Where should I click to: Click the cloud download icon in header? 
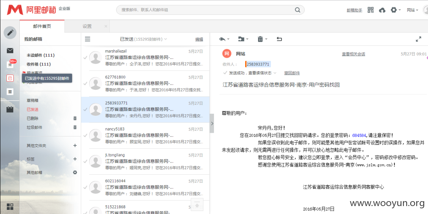[382, 10]
